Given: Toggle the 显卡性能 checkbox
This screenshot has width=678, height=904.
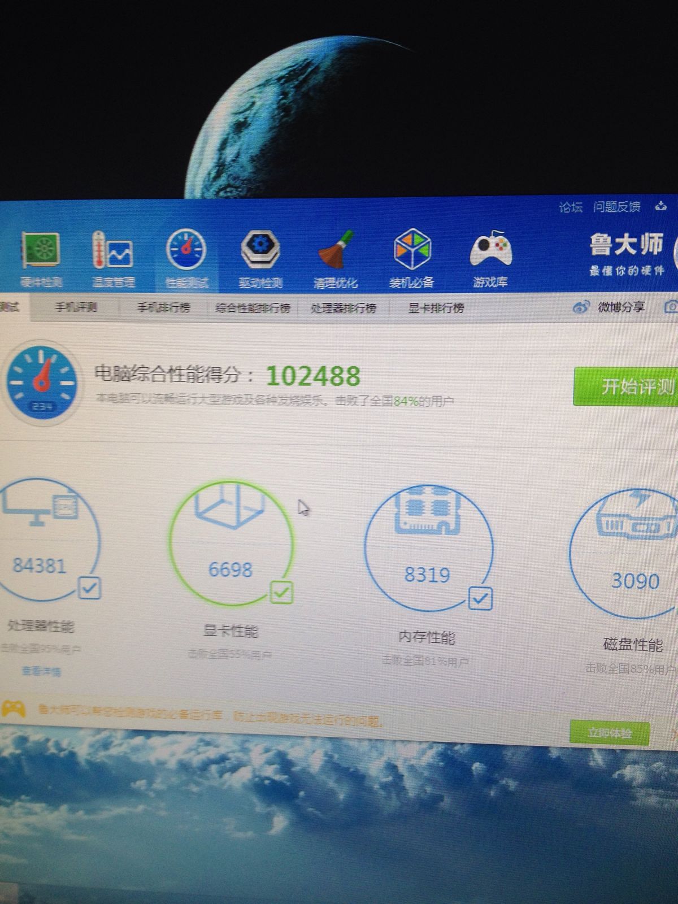Looking at the screenshot, I should tap(282, 592).
